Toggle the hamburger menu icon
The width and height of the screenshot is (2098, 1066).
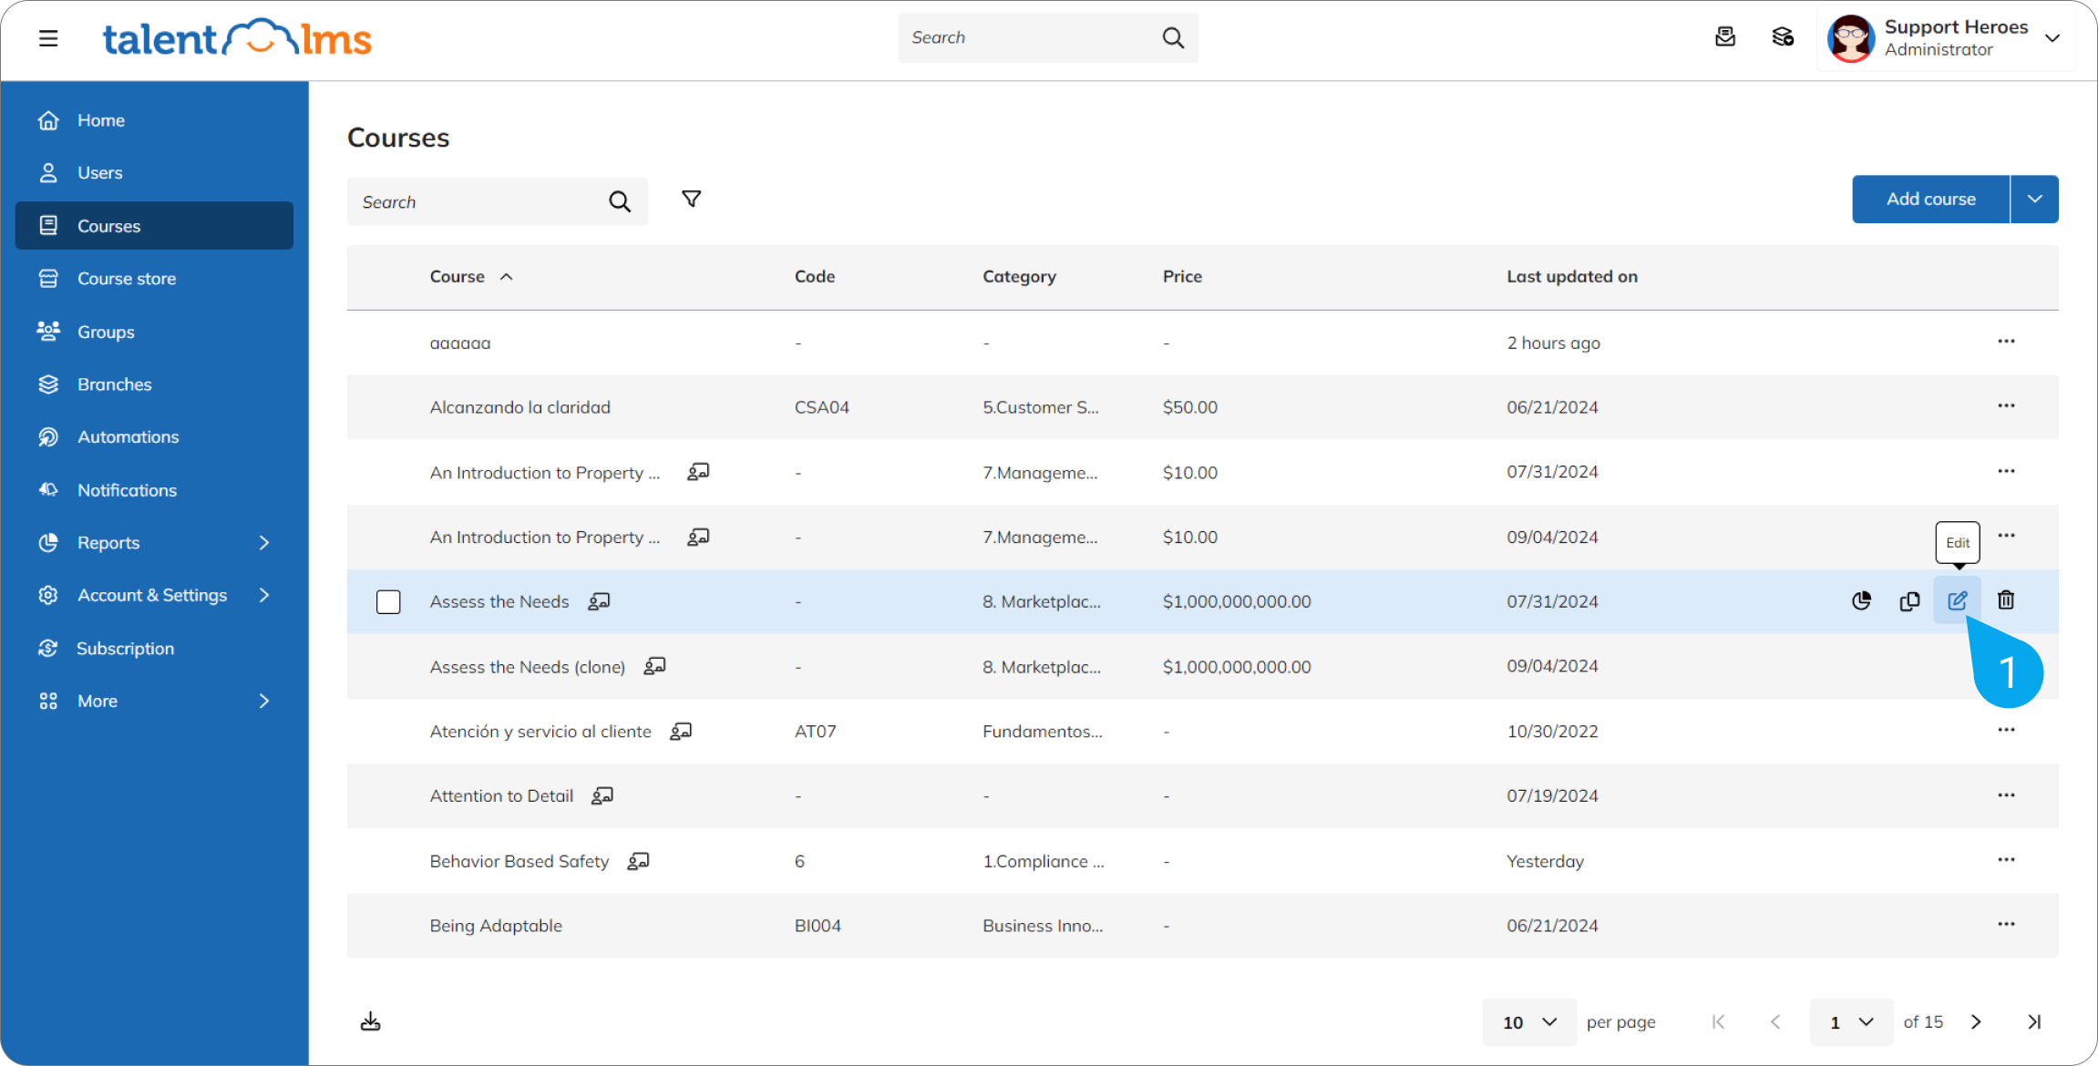48,38
